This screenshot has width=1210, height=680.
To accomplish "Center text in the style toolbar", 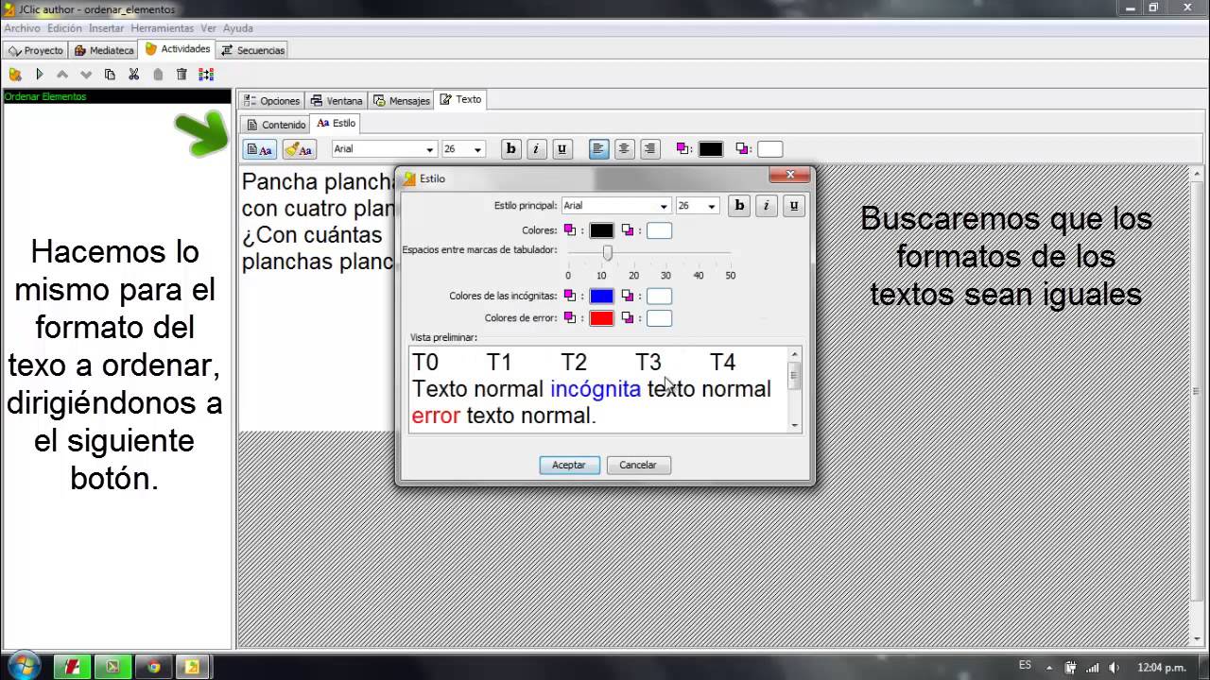I will 624,148.
